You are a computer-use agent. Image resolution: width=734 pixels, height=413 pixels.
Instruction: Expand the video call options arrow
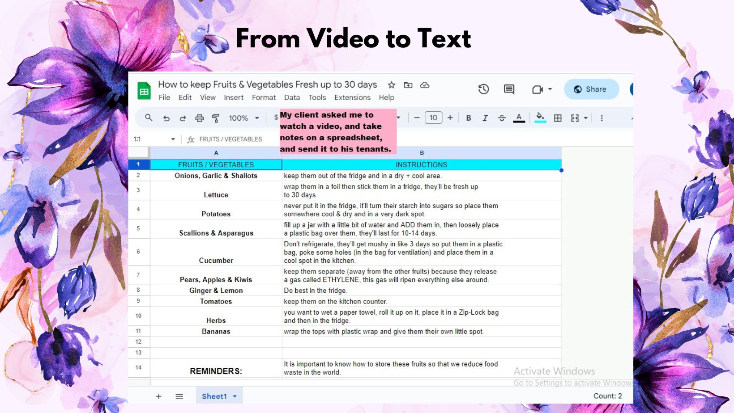click(x=550, y=89)
